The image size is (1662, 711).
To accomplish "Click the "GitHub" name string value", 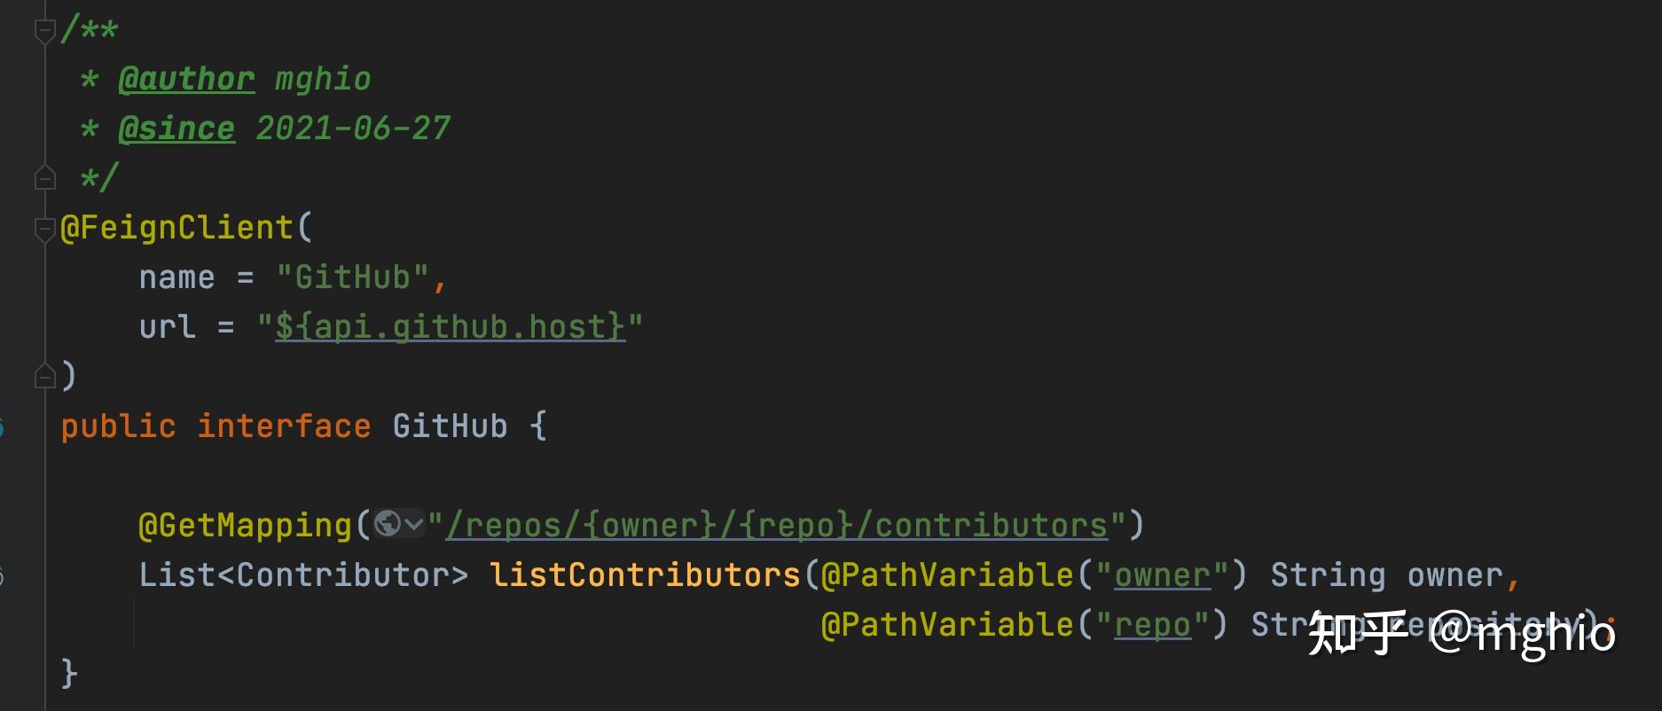I will click(x=353, y=277).
